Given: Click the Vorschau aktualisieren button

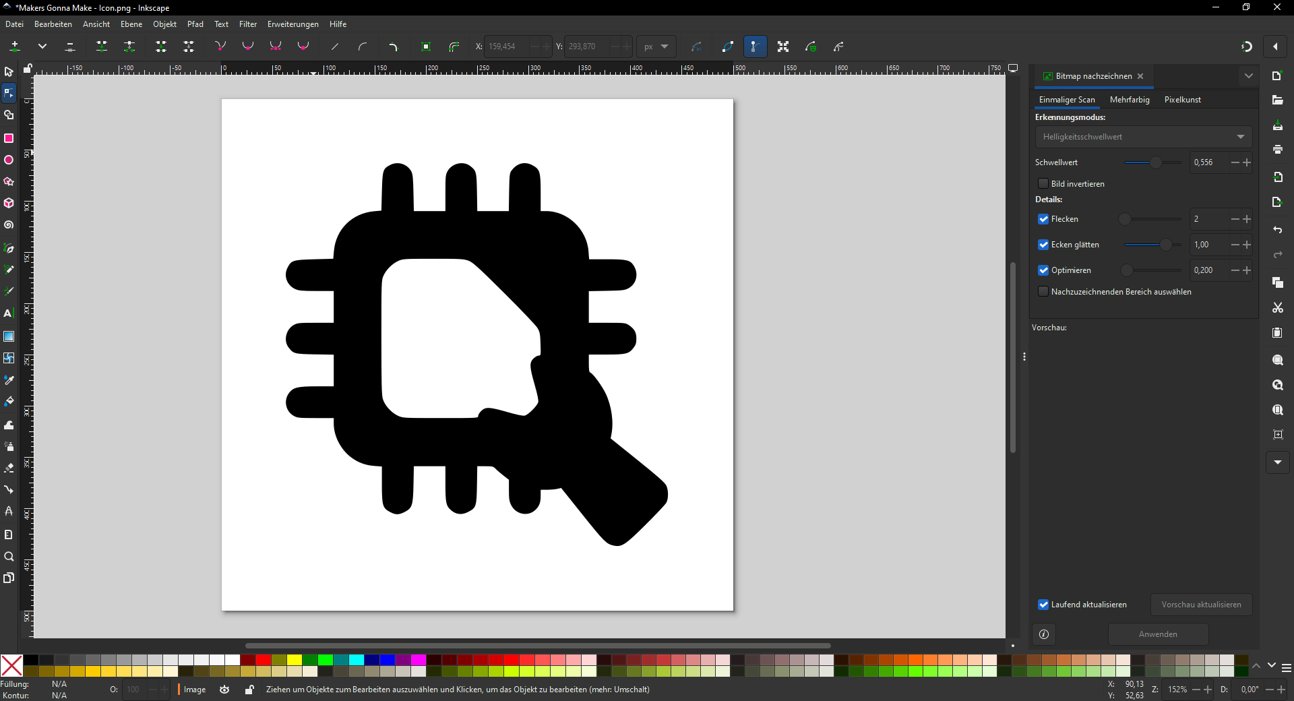Looking at the screenshot, I should point(1201,605).
